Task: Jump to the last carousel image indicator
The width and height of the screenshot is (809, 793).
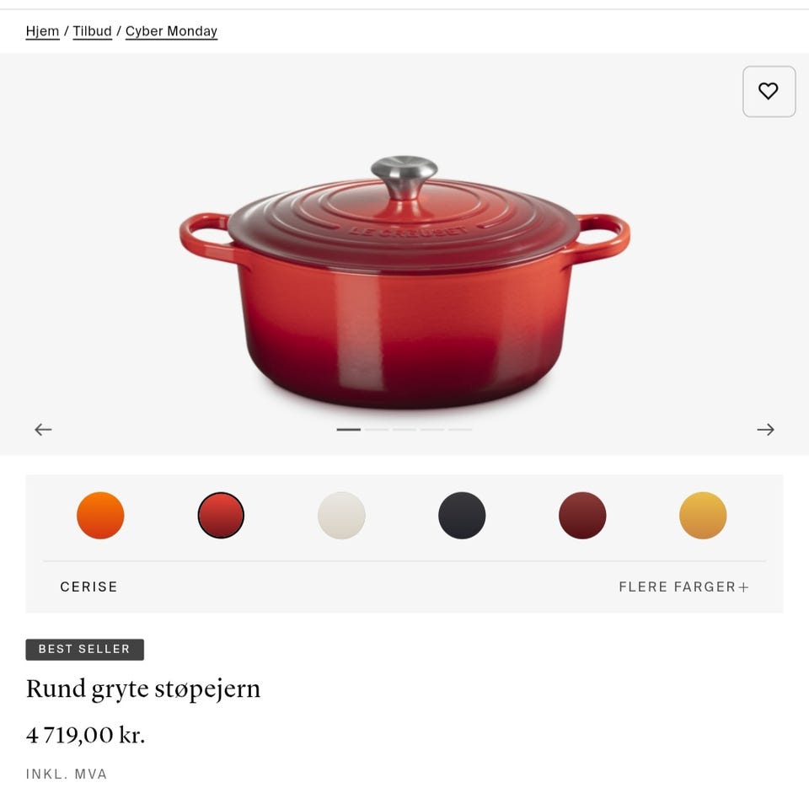Action: 460,429
